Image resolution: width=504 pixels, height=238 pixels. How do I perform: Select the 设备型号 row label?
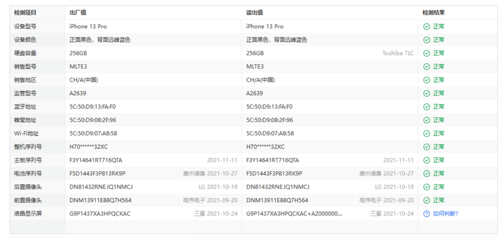25,26
